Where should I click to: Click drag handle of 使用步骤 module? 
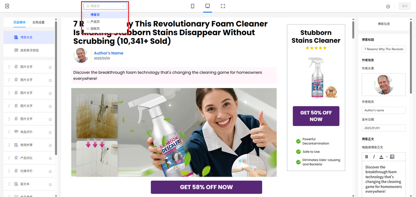point(9,145)
